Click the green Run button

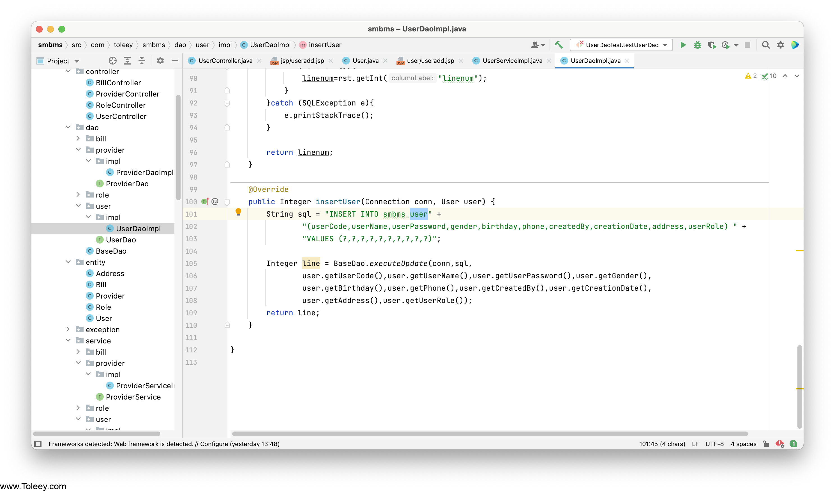tap(683, 45)
